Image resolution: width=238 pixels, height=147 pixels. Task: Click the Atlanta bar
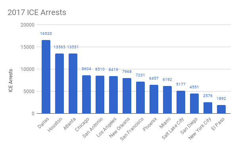point(73,84)
